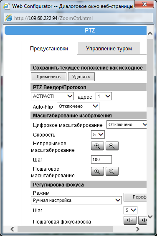This screenshot has height=236, width=157.
Task: Switch to Управление туром tab
Action: click(x=109, y=48)
